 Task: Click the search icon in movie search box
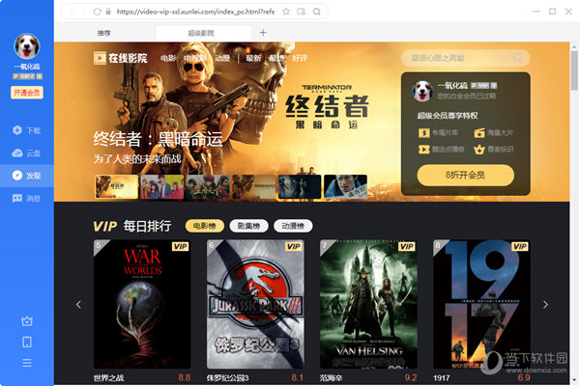click(x=517, y=58)
